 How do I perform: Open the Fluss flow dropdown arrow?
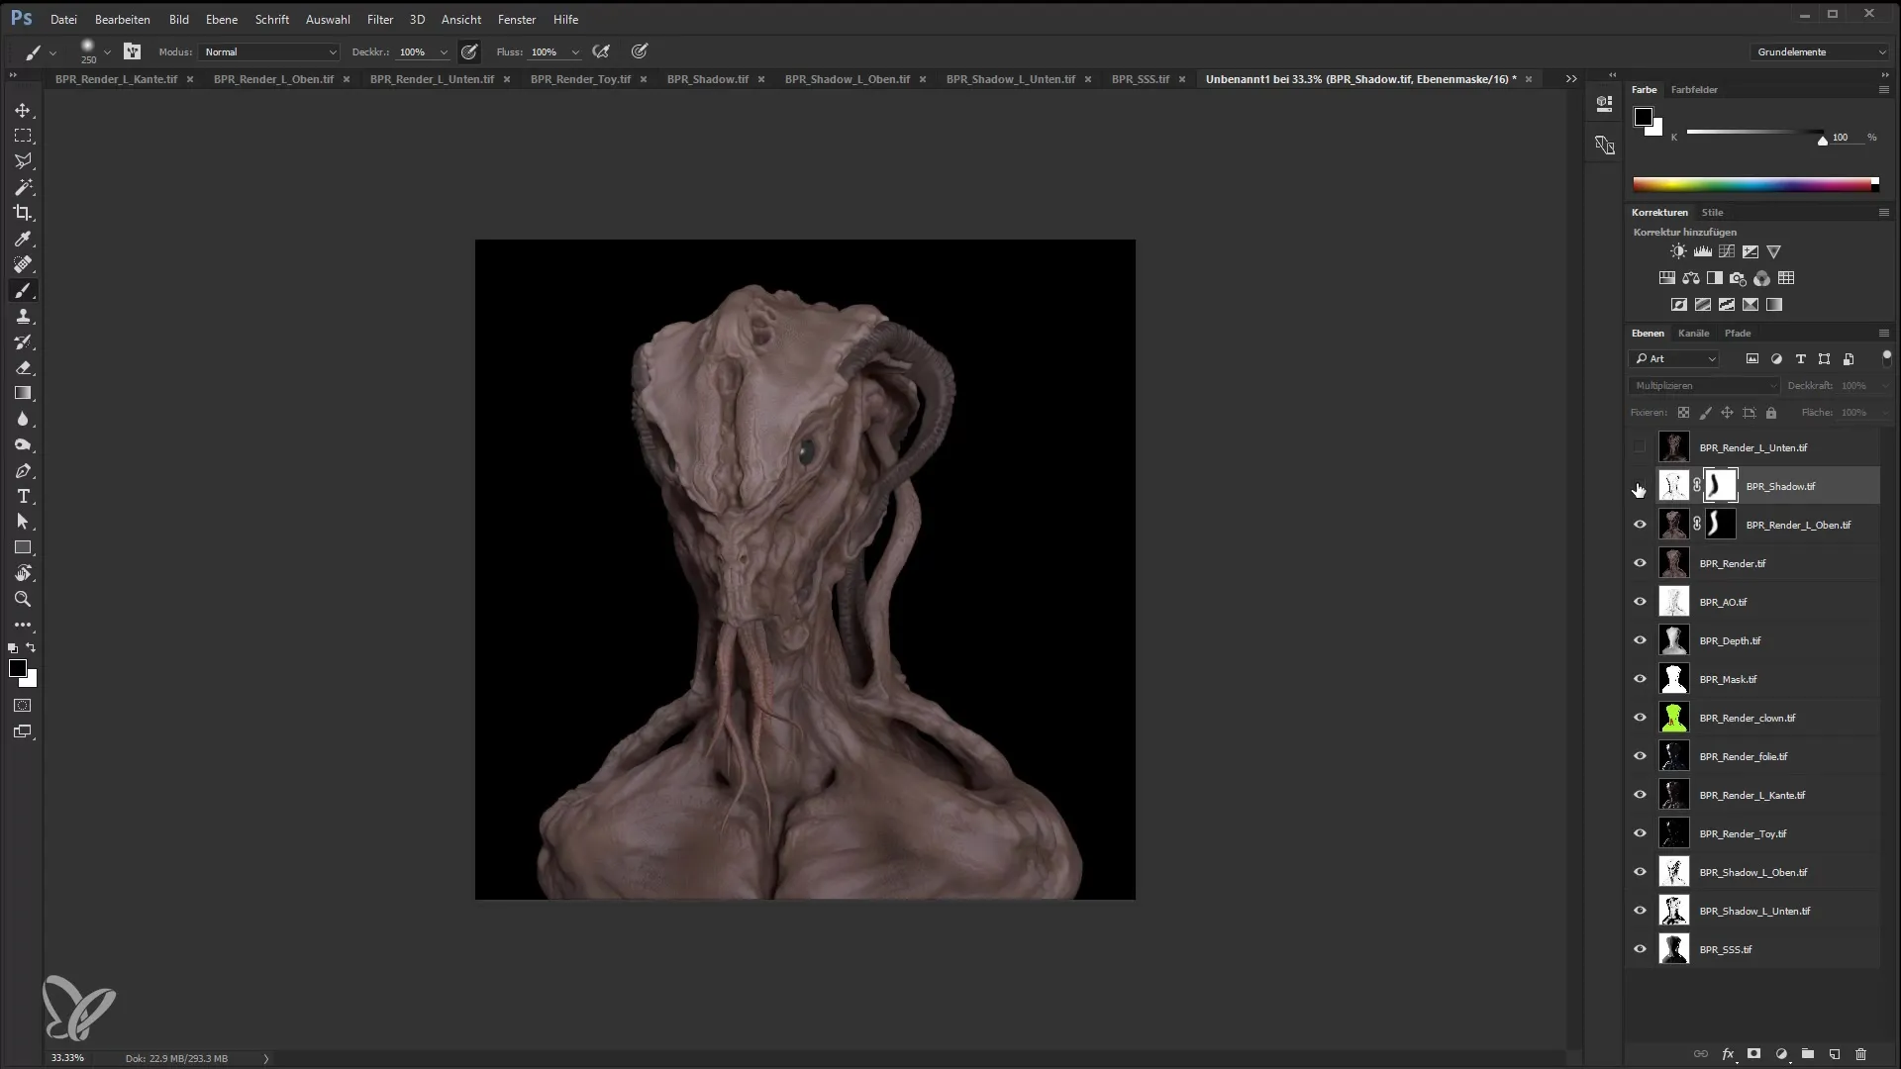point(575,52)
